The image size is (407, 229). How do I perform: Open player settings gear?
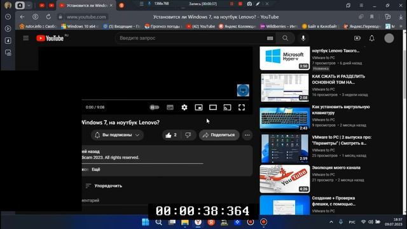[184, 108]
